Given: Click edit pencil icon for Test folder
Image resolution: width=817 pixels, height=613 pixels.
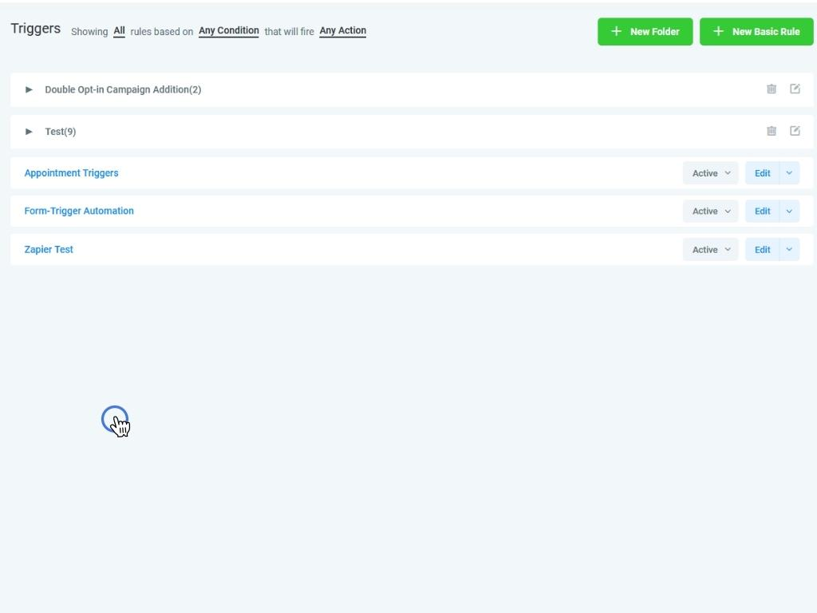Looking at the screenshot, I should pyautogui.click(x=795, y=131).
